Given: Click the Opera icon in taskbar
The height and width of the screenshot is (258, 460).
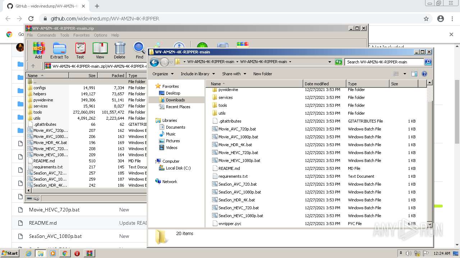Looking at the screenshot, I should 77,253.
